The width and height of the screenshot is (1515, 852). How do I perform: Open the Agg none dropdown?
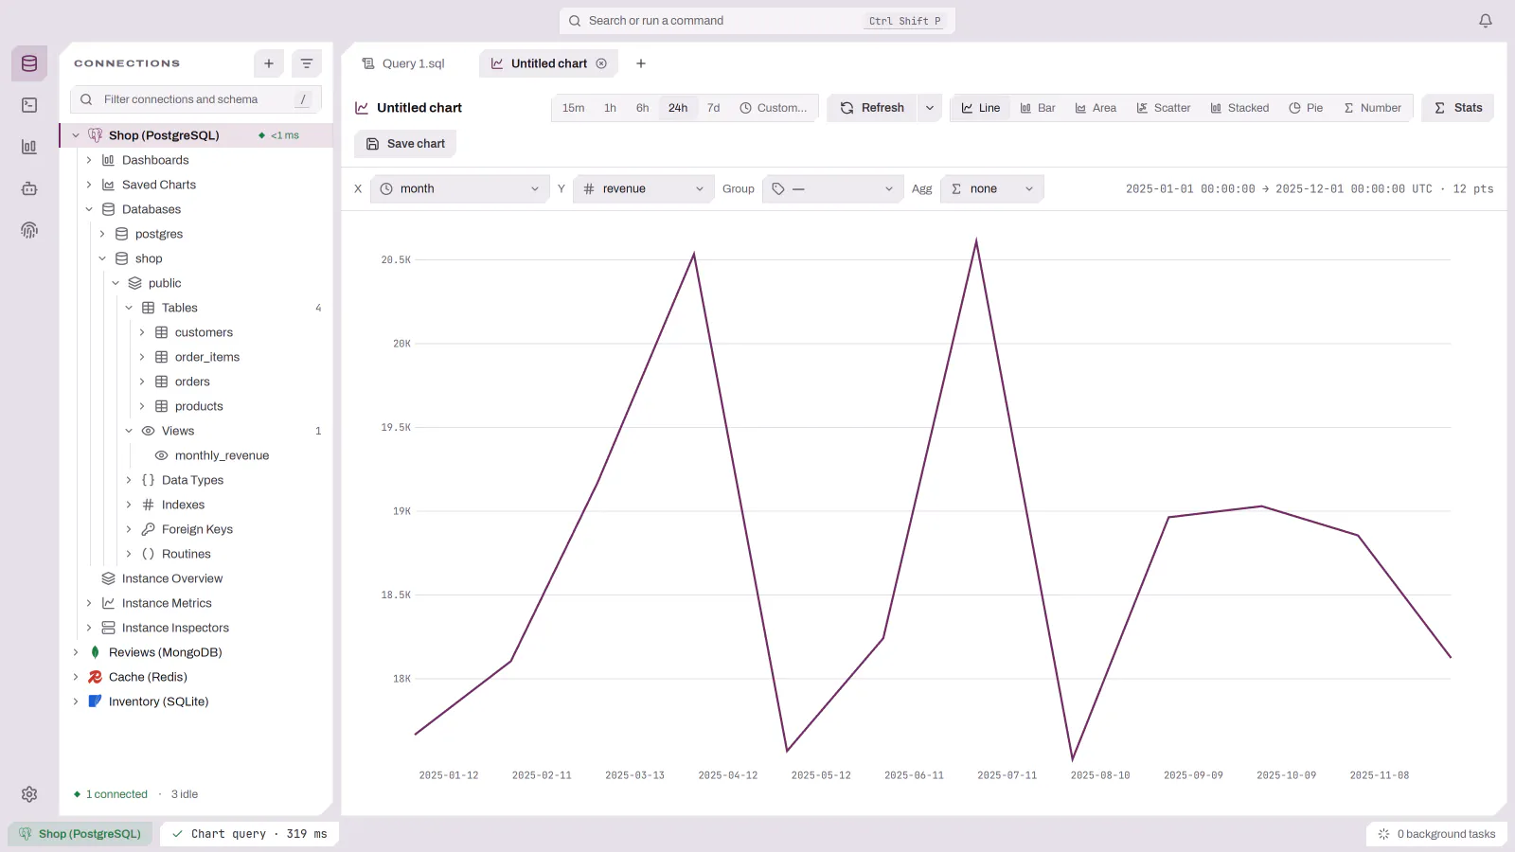992,189
